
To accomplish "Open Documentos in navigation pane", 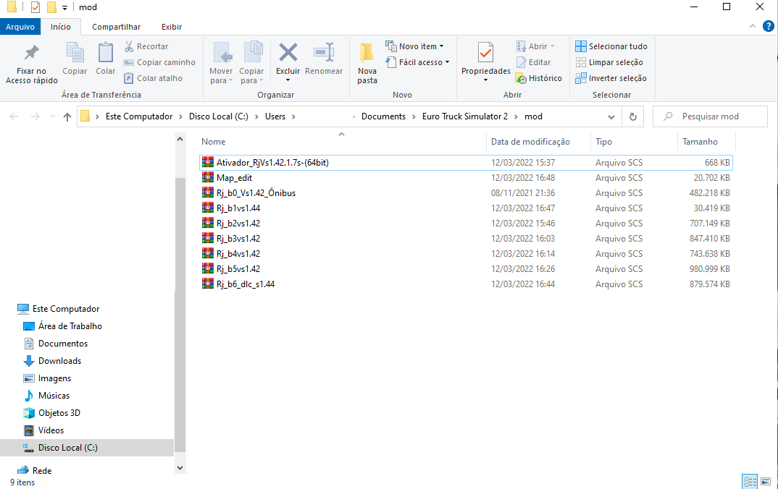I will click(56, 344).
